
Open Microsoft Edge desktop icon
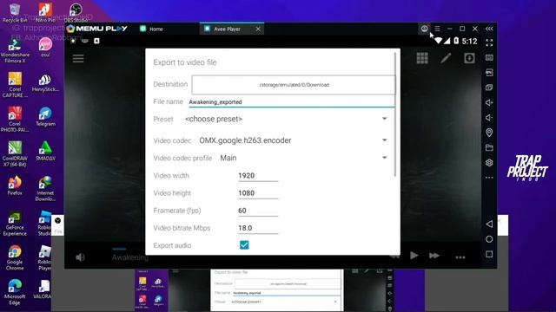pos(15,293)
